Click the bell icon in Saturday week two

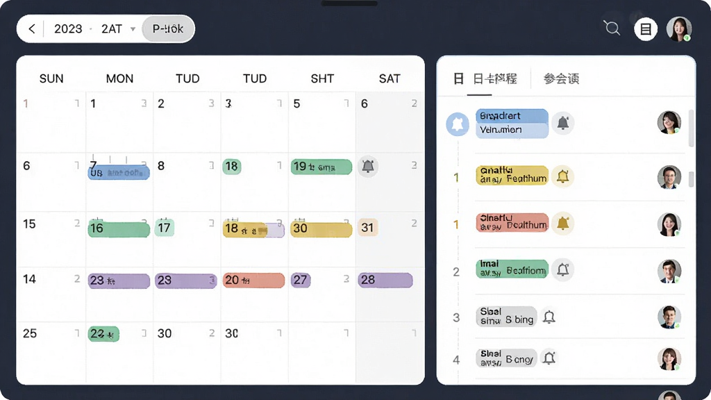click(x=368, y=166)
